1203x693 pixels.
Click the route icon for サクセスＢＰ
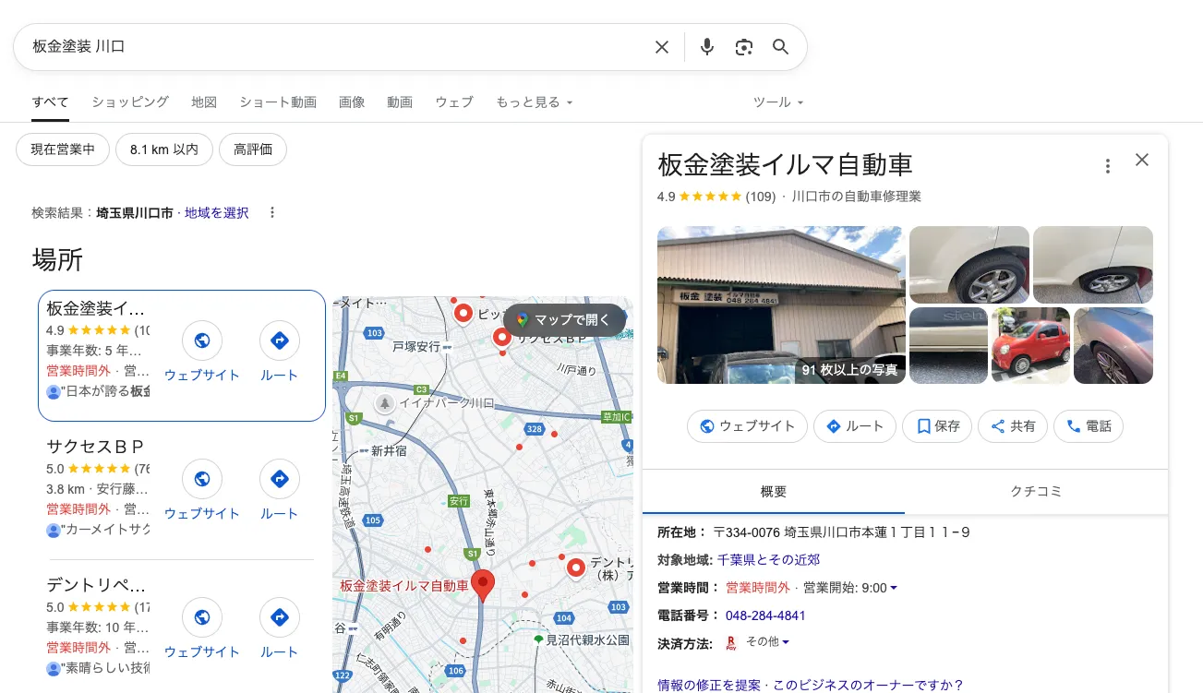279,479
